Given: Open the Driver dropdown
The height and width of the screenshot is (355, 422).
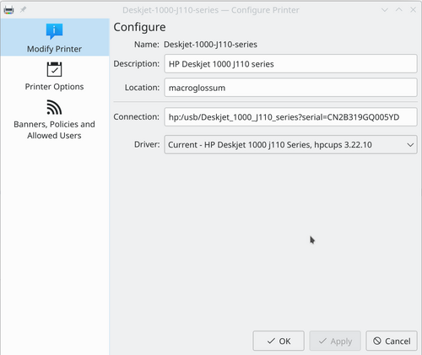Looking at the screenshot, I should click(x=290, y=144).
